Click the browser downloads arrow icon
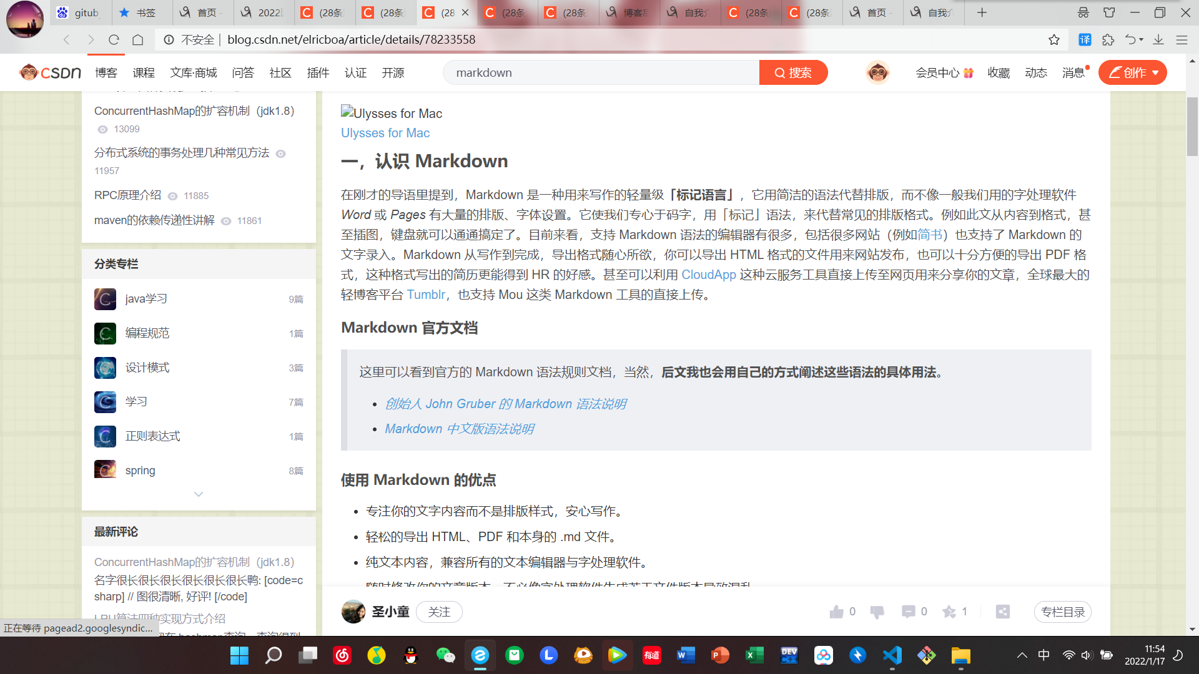1199x674 pixels. 1158,40
